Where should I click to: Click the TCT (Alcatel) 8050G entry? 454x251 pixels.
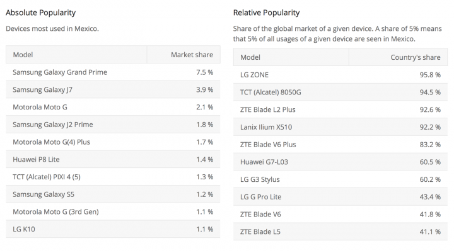(x=340, y=92)
